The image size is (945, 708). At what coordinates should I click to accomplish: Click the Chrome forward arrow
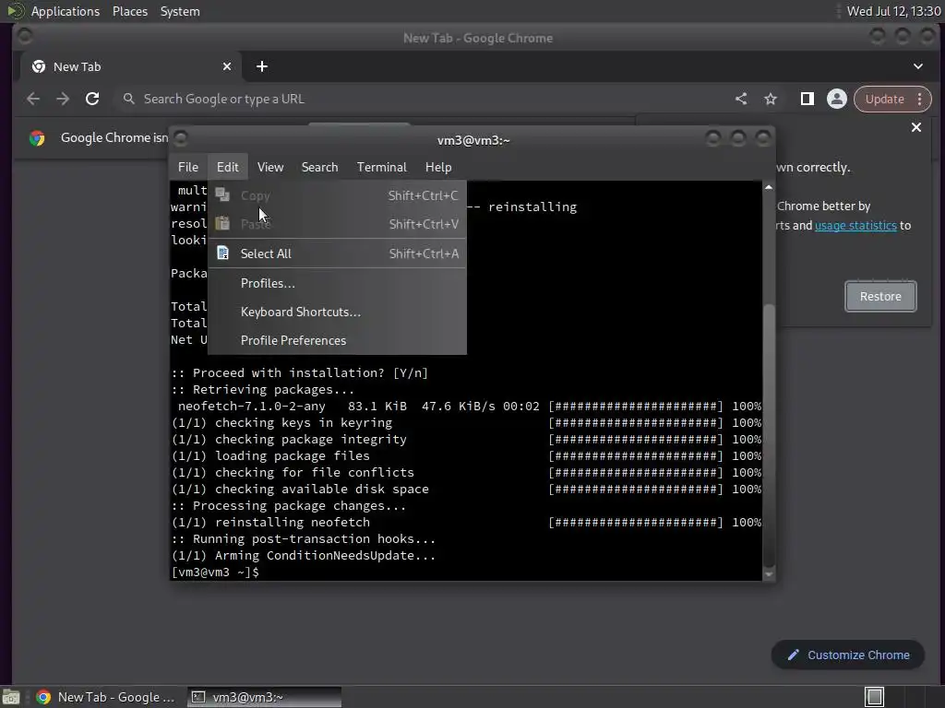point(63,99)
